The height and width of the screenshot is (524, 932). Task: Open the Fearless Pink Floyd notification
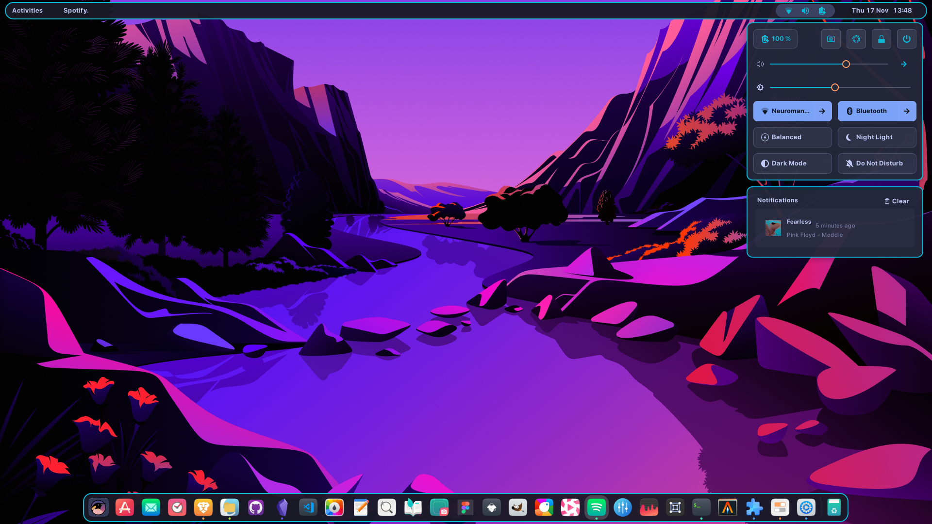coord(835,228)
